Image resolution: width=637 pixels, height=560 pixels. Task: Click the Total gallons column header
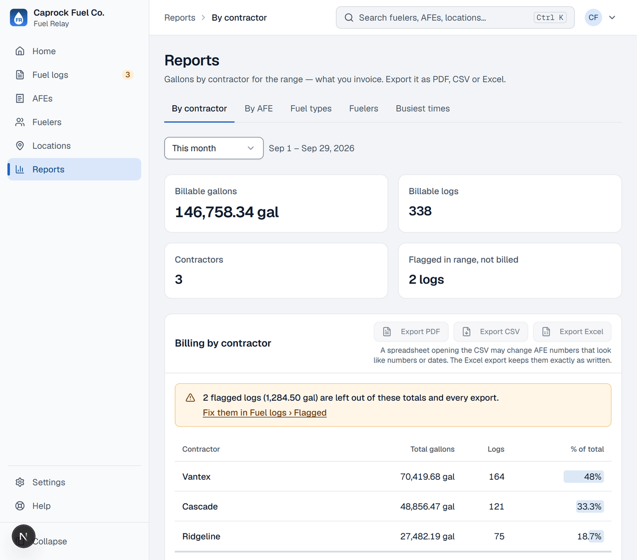pyautogui.click(x=432, y=449)
